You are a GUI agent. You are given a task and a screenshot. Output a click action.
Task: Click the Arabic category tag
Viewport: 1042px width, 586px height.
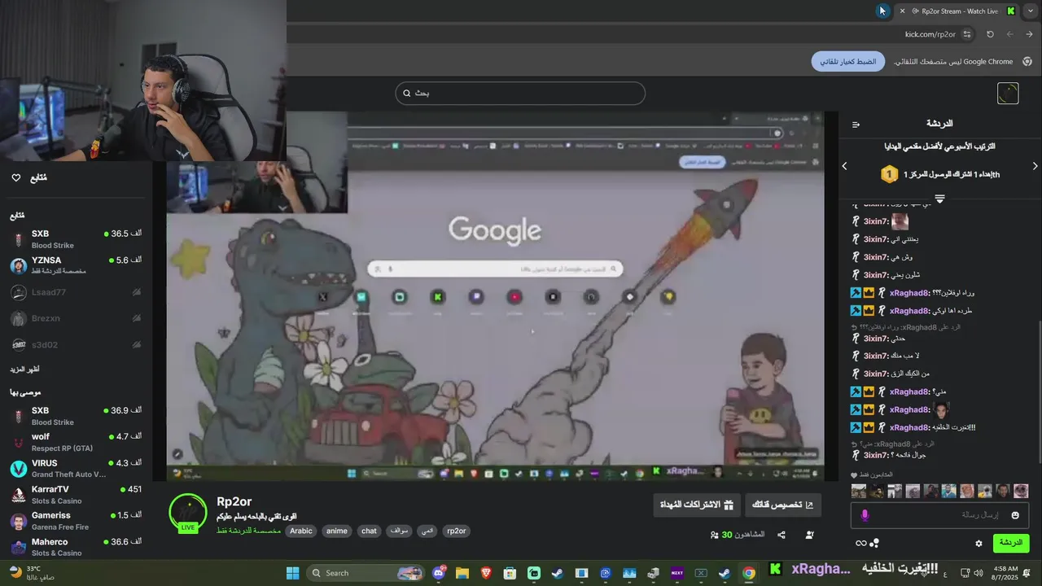click(x=301, y=531)
